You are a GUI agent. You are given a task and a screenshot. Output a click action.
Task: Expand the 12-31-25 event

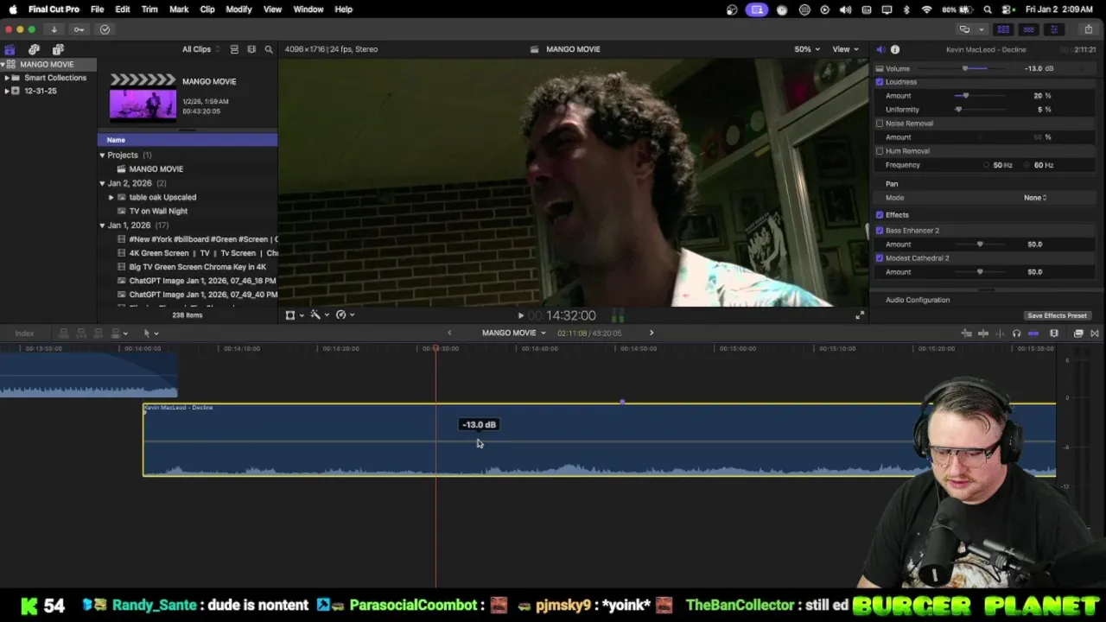pyautogui.click(x=7, y=91)
